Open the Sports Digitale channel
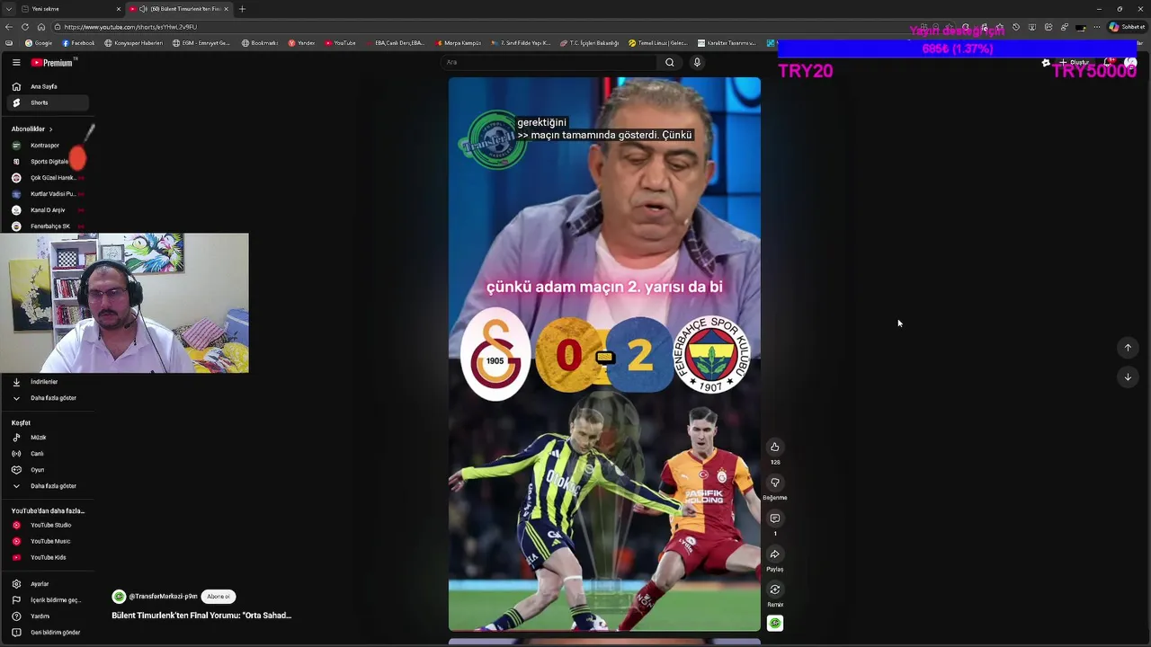 tap(47, 162)
